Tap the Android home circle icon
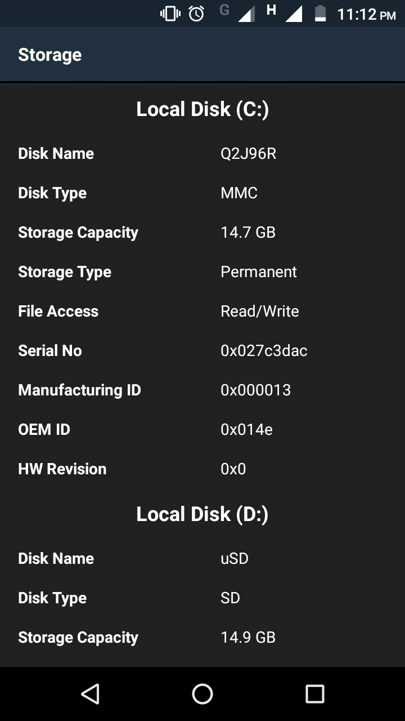 coord(202,694)
